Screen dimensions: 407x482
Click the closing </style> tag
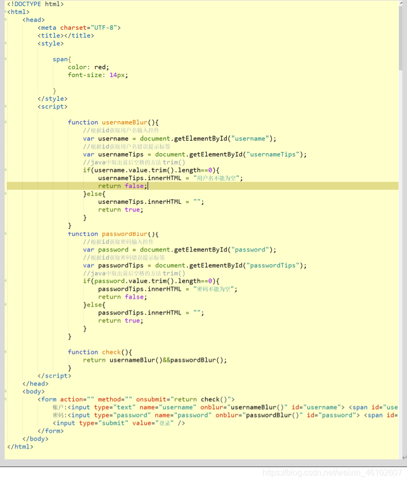point(52,99)
